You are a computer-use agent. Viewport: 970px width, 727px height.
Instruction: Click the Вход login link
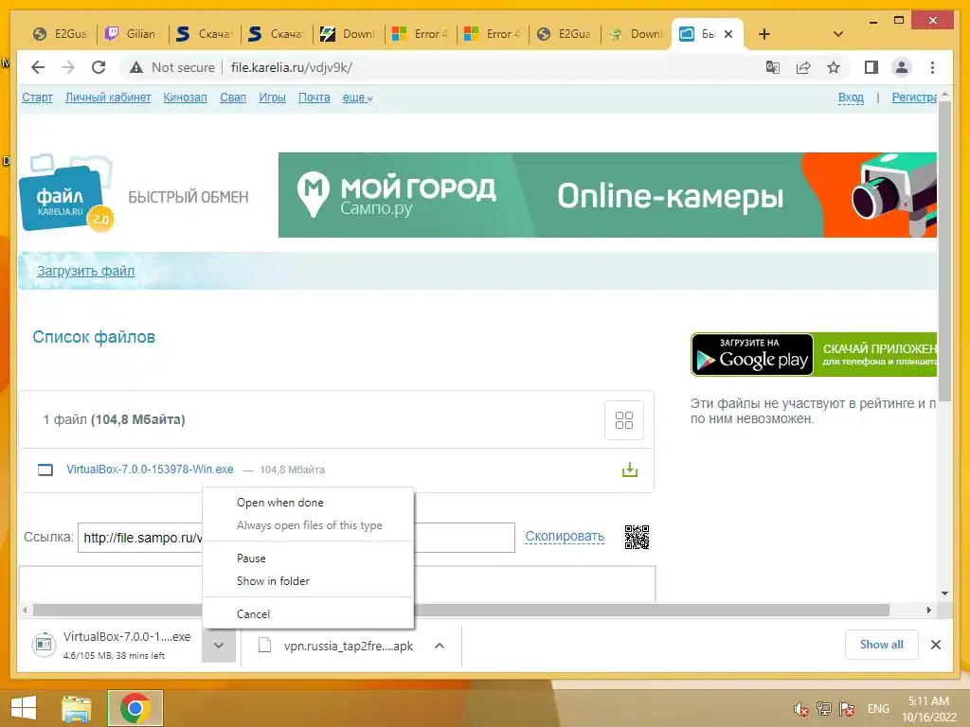point(851,98)
